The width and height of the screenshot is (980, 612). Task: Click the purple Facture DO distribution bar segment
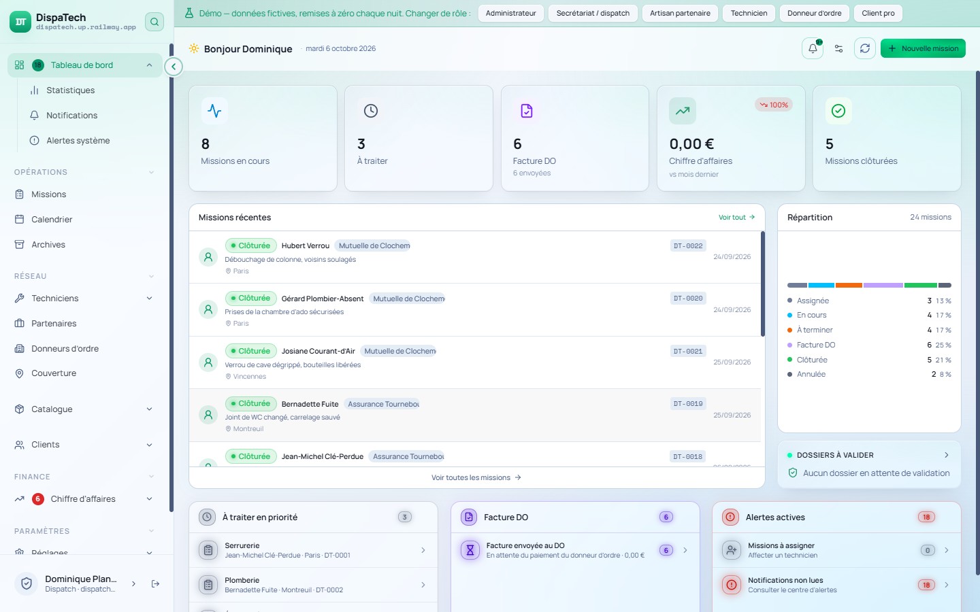point(883,286)
